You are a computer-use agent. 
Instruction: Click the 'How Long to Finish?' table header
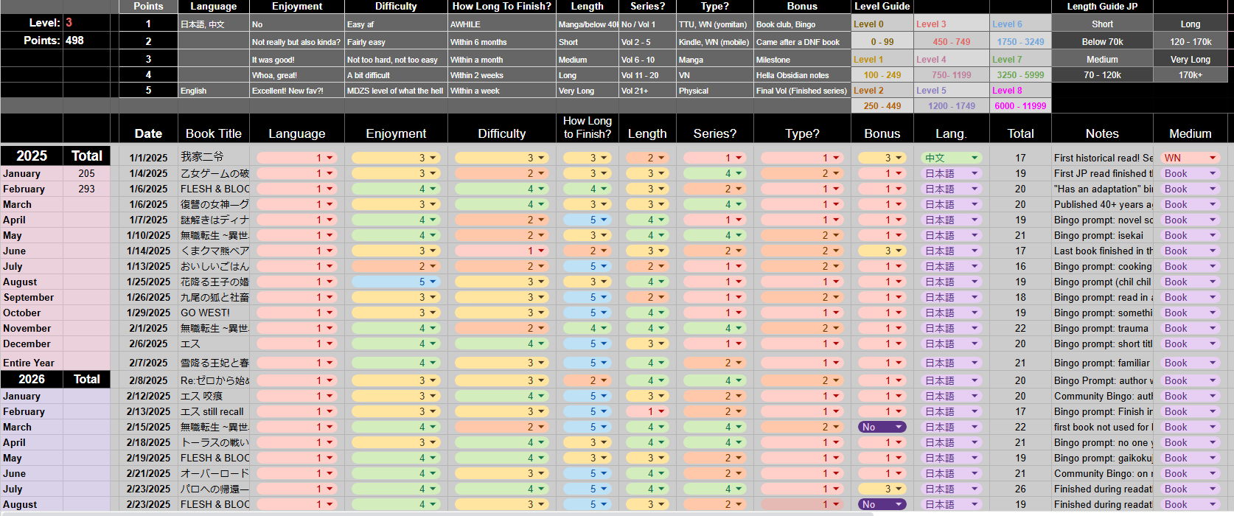click(x=587, y=128)
